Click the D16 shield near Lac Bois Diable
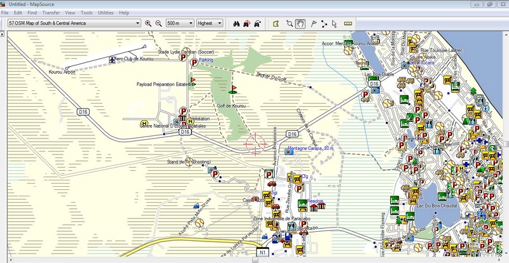 coord(374,84)
